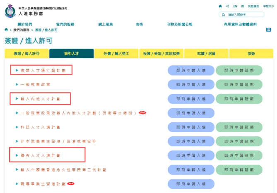Click 即時申請延期 for 科技人才入境計劃
The image size is (277, 193).
pos(239,127)
